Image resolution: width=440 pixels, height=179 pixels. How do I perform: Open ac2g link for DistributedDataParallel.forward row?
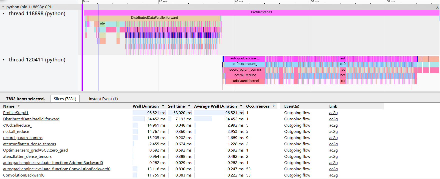pyautogui.click(x=333, y=119)
